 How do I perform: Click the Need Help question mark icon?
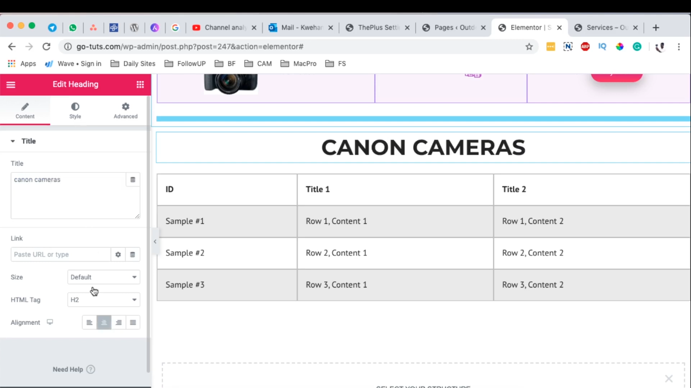coord(91,369)
